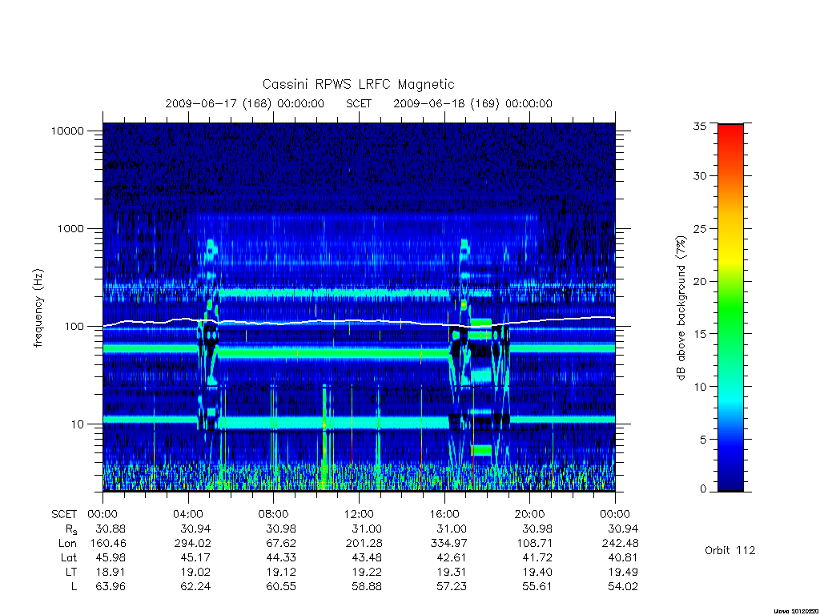Click the 'Lon' row label

pyautogui.click(x=67, y=544)
